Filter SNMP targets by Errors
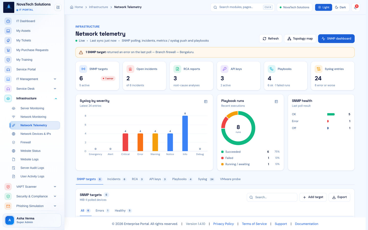 coord(102,211)
